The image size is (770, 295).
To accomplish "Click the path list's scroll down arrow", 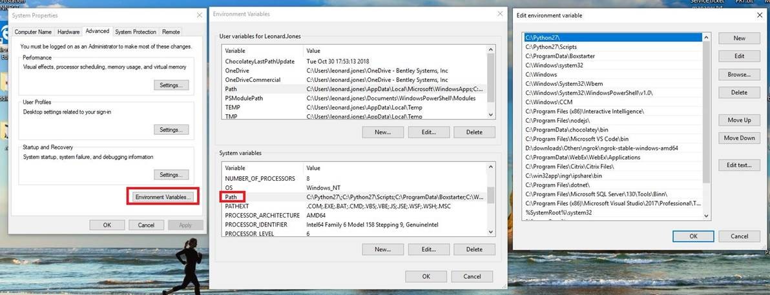I will (706, 216).
